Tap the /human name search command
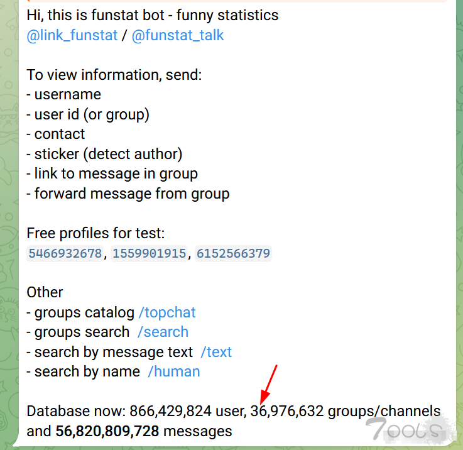The width and height of the screenshot is (463, 450). [x=174, y=371]
